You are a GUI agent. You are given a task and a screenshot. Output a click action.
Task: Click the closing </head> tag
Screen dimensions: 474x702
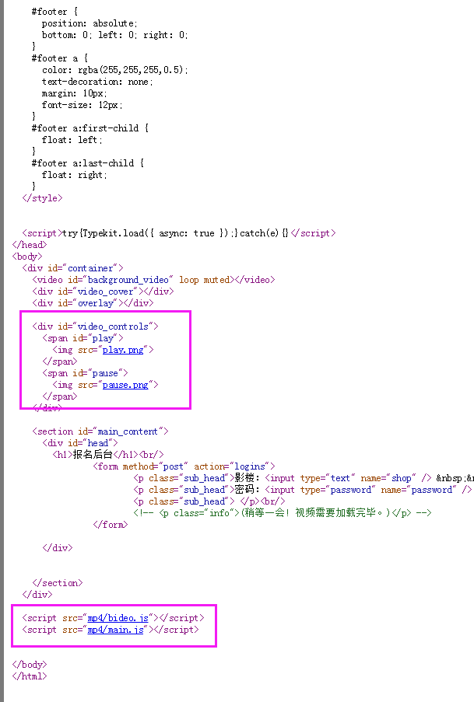(x=30, y=244)
